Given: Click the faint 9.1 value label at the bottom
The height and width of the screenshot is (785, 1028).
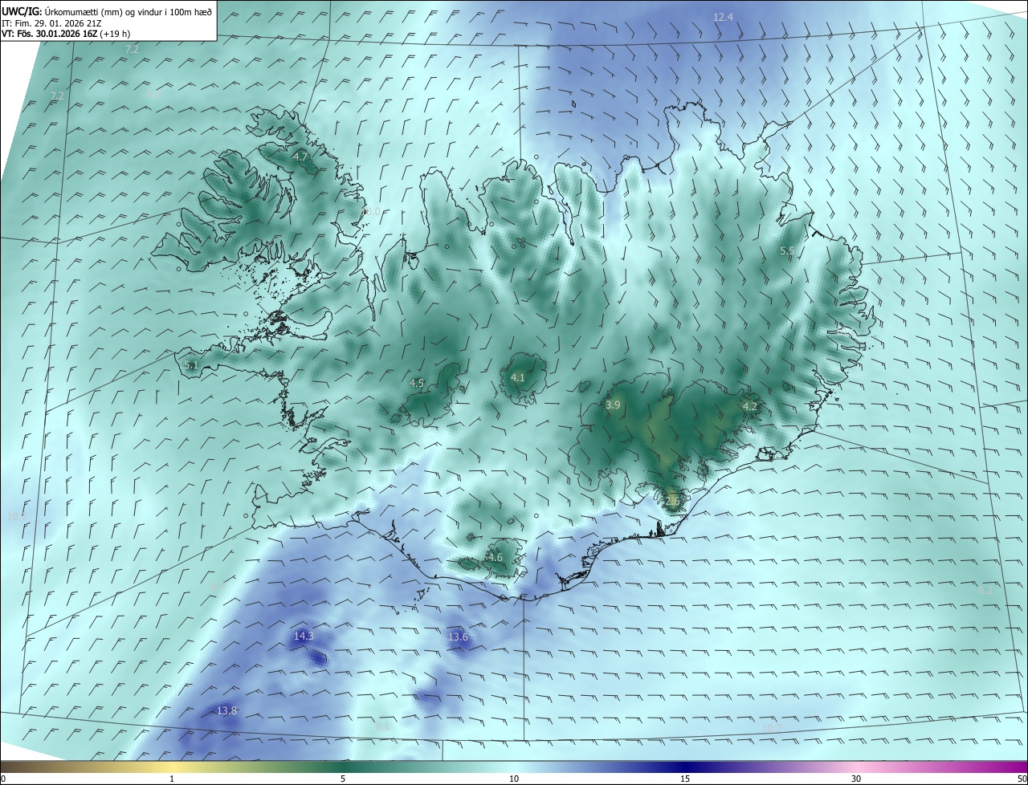Looking at the screenshot, I should (382, 726).
